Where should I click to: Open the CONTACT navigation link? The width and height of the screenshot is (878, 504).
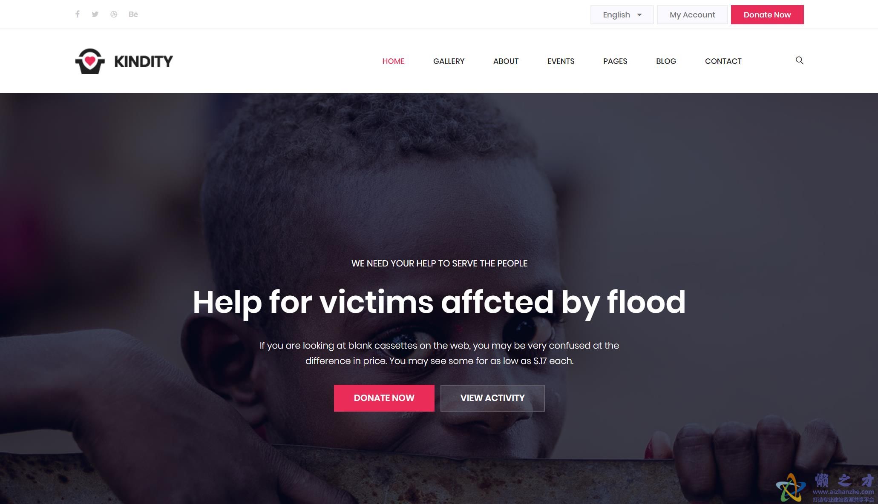(723, 61)
